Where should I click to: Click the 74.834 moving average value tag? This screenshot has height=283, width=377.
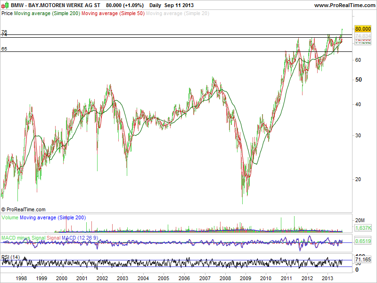pos(363,36)
